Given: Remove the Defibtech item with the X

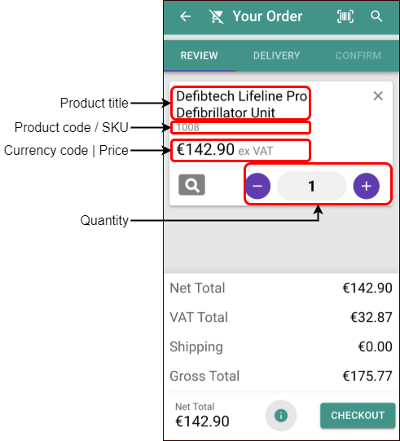Looking at the screenshot, I should coord(378,96).
